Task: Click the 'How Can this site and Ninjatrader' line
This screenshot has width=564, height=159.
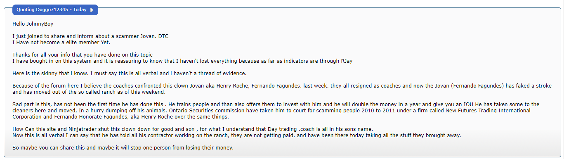Action: tap(193, 129)
